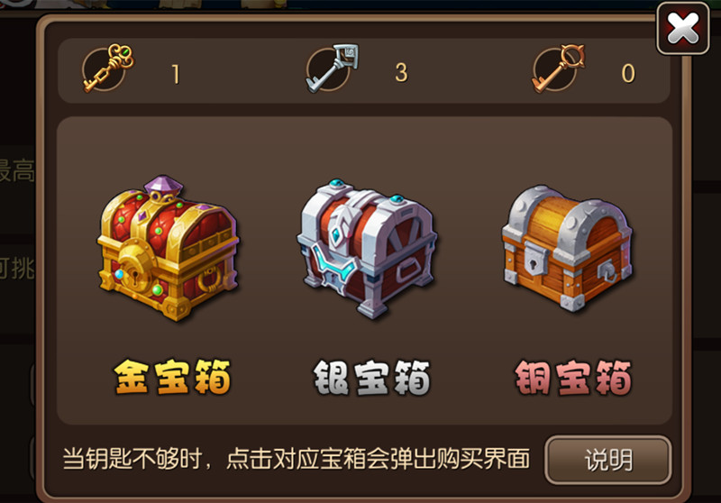721x503 pixels.
Task: Click the bronze key count 0
Action: click(628, 73)
